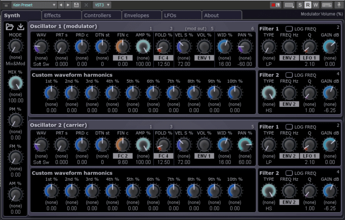Click the next preset arrow

68,5
